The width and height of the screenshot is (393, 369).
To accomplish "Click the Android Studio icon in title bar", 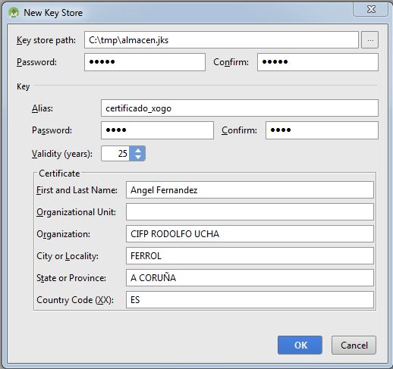I will (14, 13).
